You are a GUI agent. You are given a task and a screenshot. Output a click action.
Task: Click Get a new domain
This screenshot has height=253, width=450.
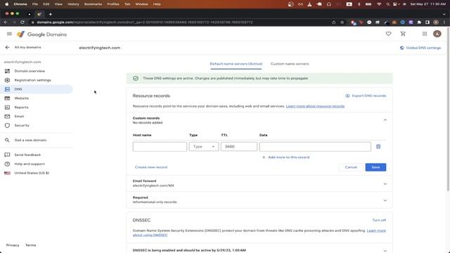[30, 140]
